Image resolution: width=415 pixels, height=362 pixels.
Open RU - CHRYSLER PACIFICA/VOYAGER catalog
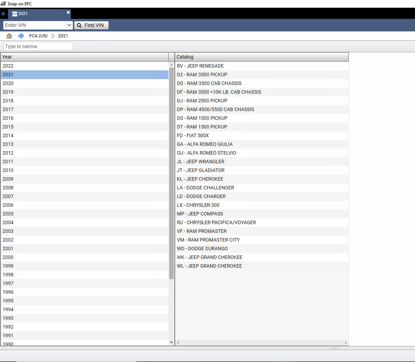point(262,222)
